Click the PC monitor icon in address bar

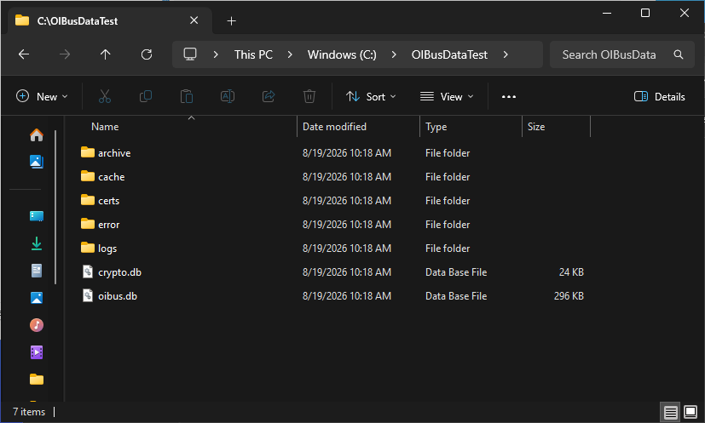coord(190,54)
